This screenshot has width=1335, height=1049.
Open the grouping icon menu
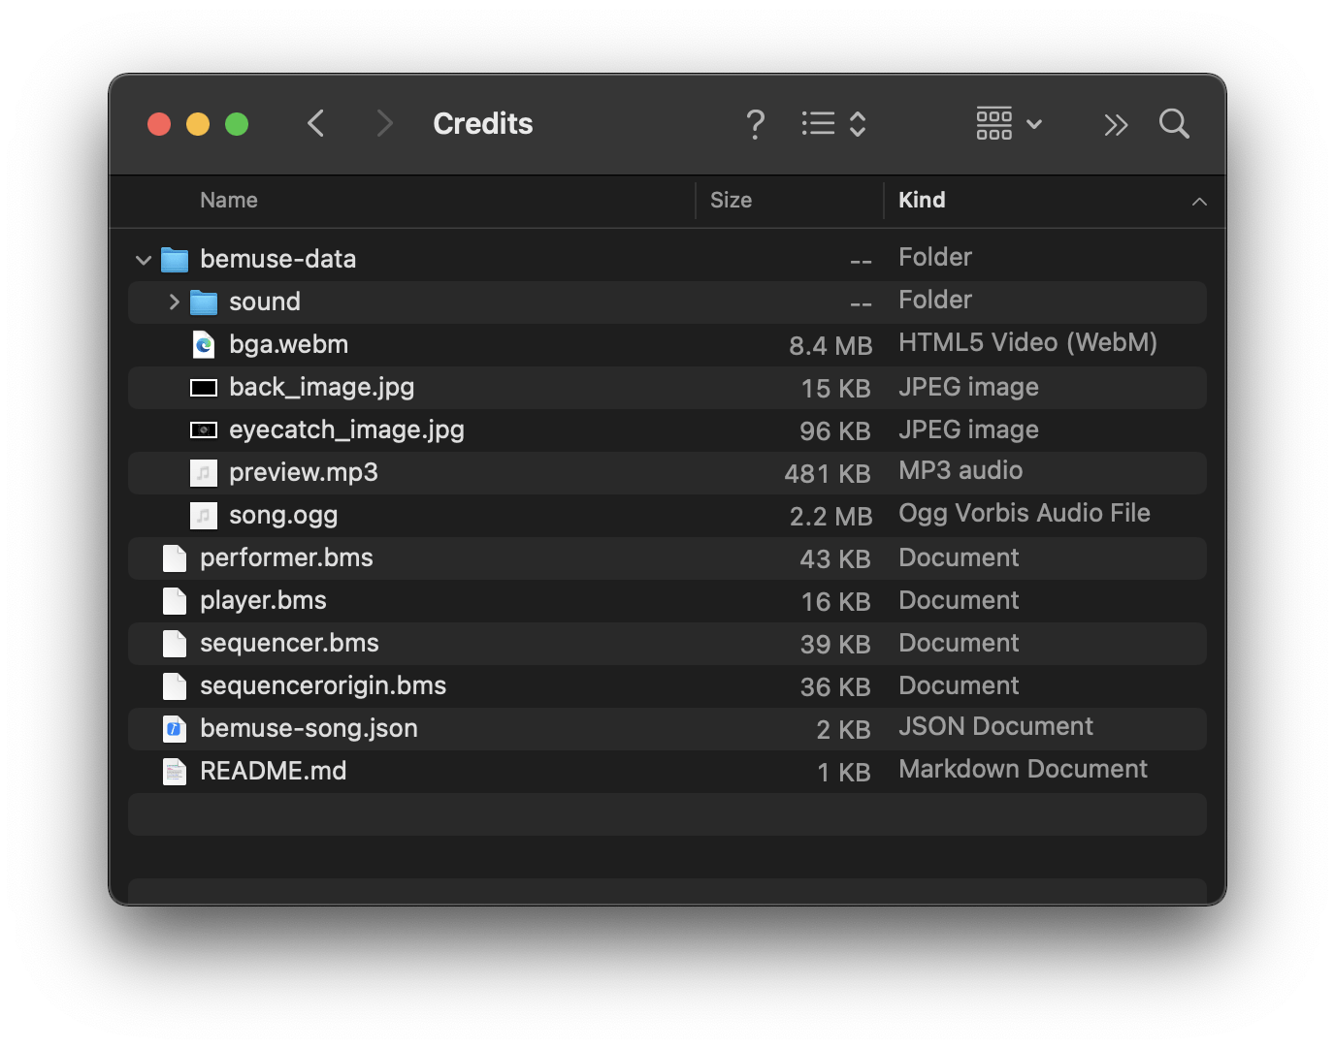[993, 124]
